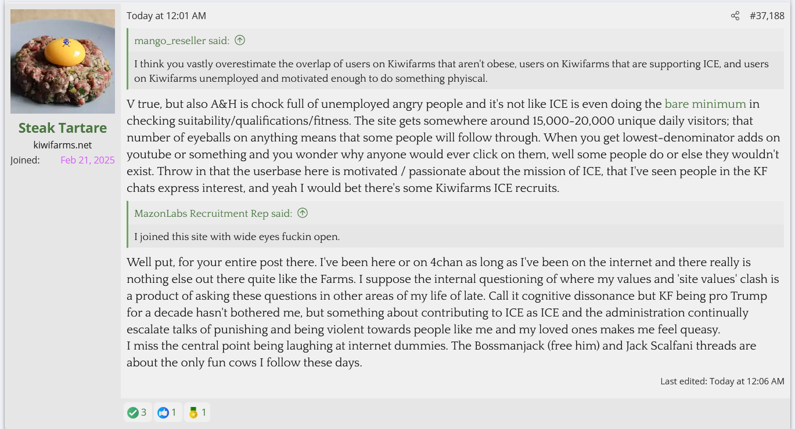
Task: Open the Steak Tartare user profile name
Action: [63, 128]
